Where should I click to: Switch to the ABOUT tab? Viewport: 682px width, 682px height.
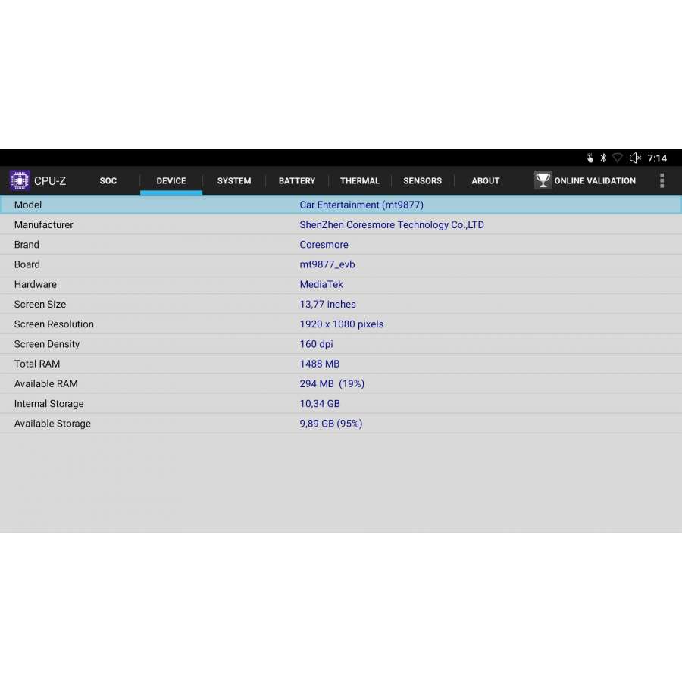coord(486,180)
